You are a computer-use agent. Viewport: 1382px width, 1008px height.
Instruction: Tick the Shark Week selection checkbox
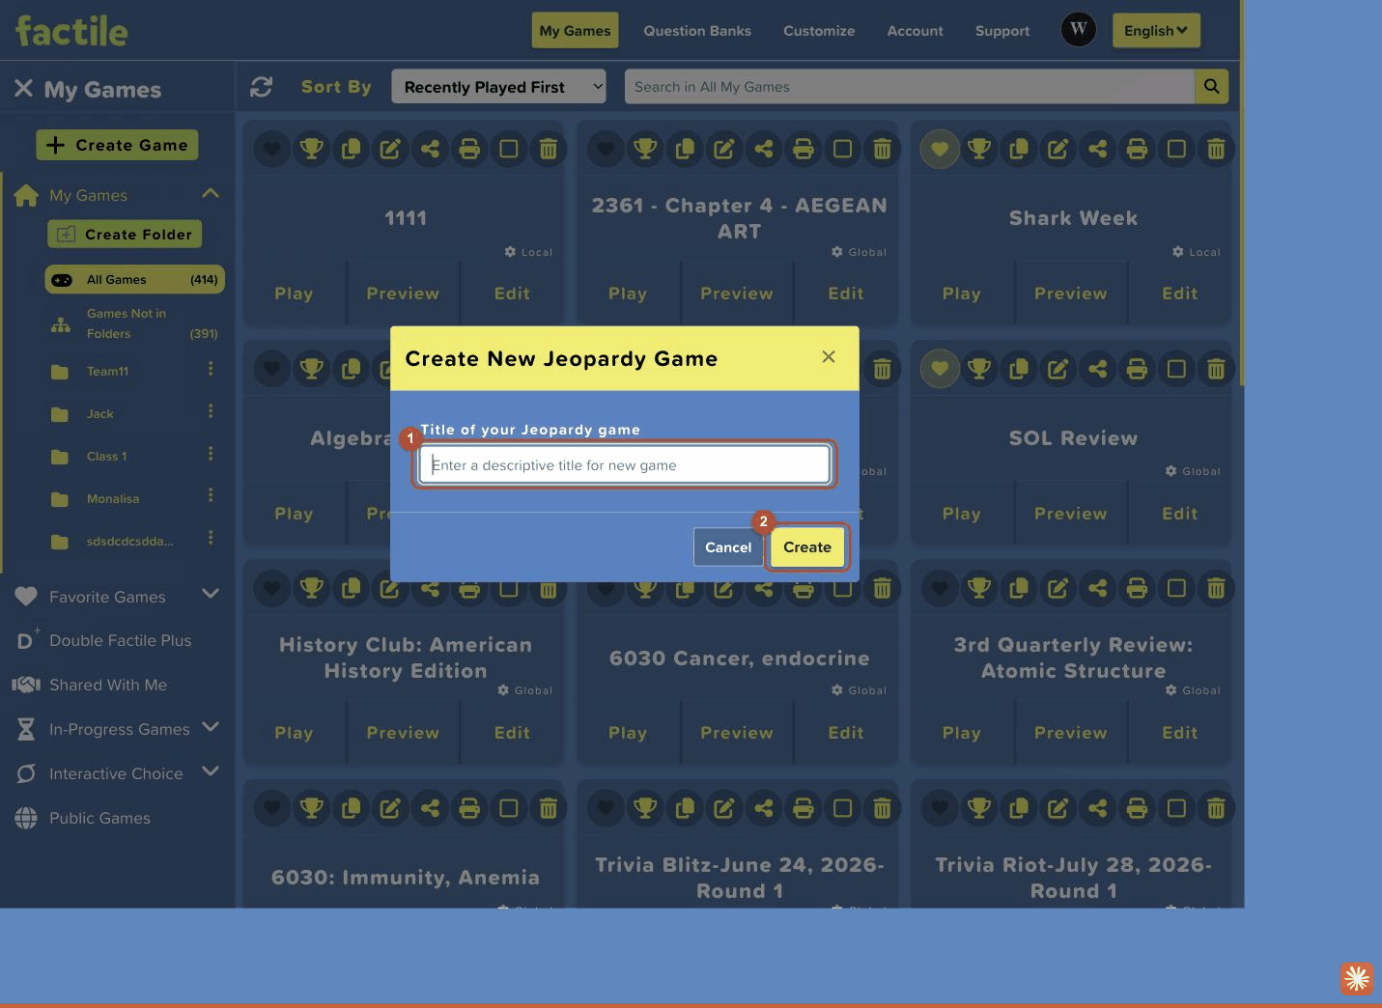click(x=1176, y=149)
